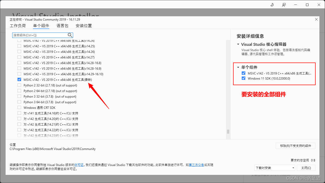Screen dimensions: 325x183
Task: Open 安装位置 tab
Action: point(84,26)
